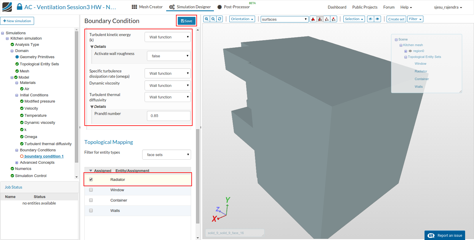Open the Turbulent kinetic energy dropdown
This screenshot has width=474, height=240.
tap(168, 37)
